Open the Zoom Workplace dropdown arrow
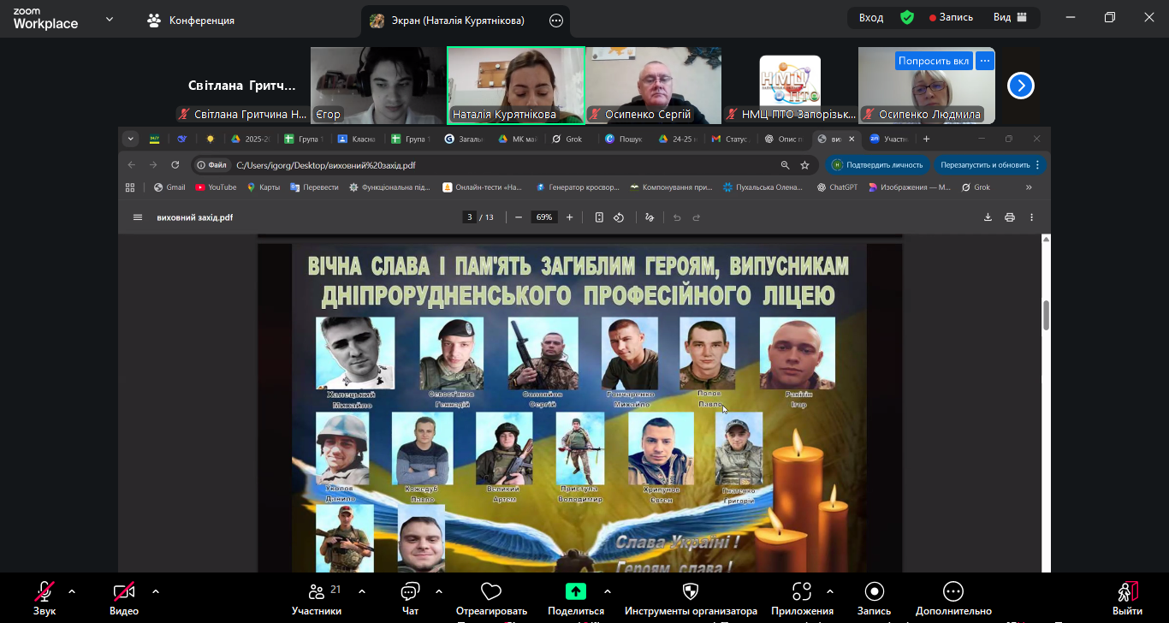Screen dimensions: 1169x623 coord(110,19)
